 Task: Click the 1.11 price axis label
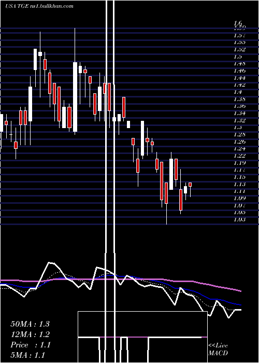pos(239,191)
